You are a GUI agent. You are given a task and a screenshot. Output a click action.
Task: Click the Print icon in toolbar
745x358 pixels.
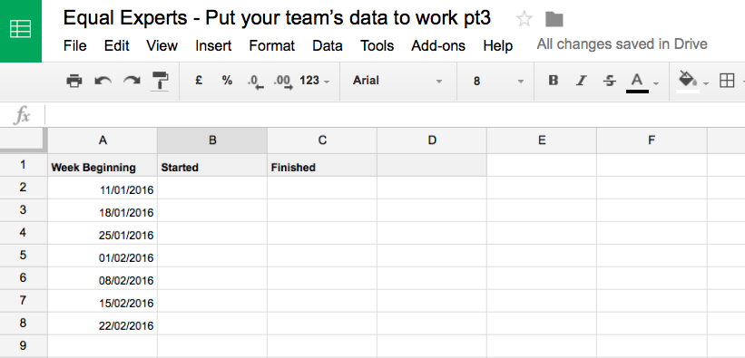(x=74, y=81)
